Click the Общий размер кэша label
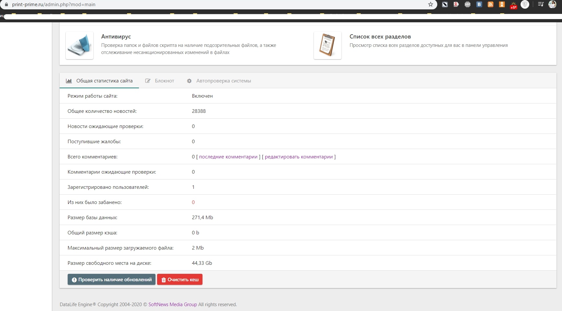Screen dimensions: 562x311 tap(92, 233)
